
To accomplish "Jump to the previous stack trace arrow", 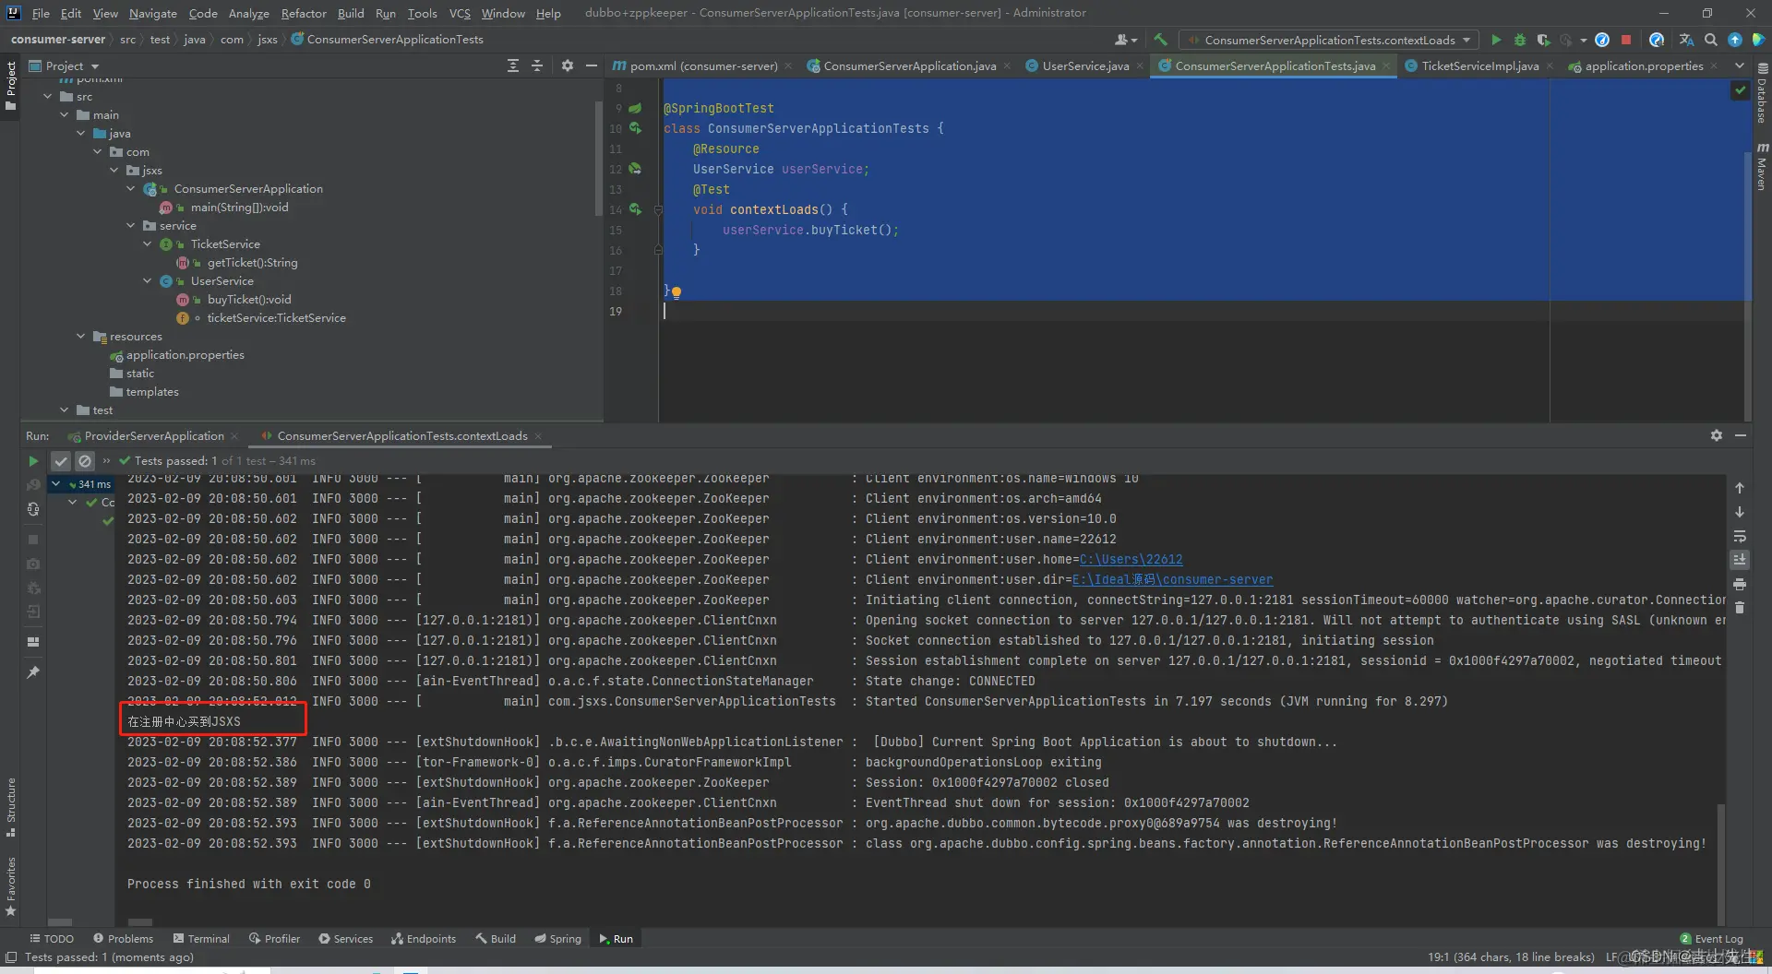I will point(1739,487).
